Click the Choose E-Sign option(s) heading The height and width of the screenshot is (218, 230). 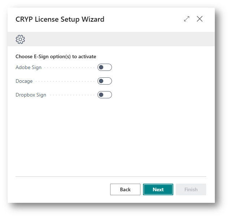[x=56, y=56]
